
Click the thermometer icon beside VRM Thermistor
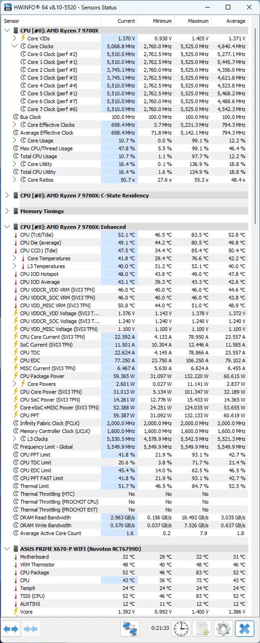[x=16, y=565]
